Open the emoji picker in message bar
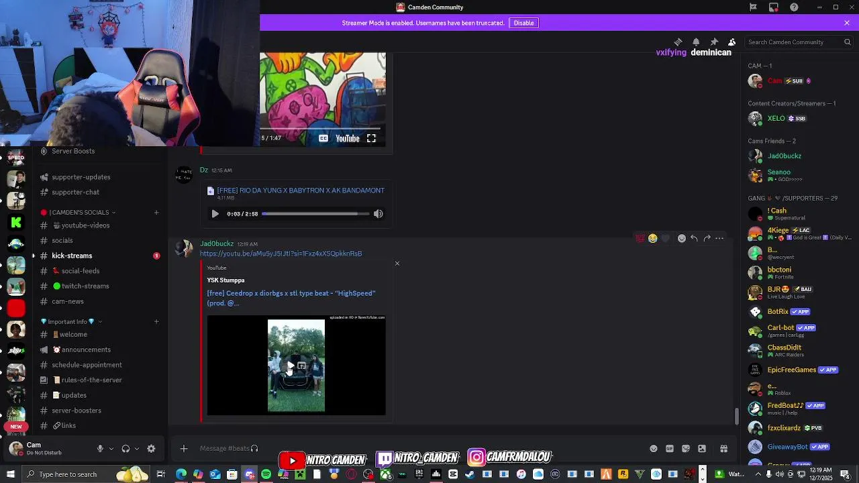This screenshot has height=483, width=859. coord(654,449)
